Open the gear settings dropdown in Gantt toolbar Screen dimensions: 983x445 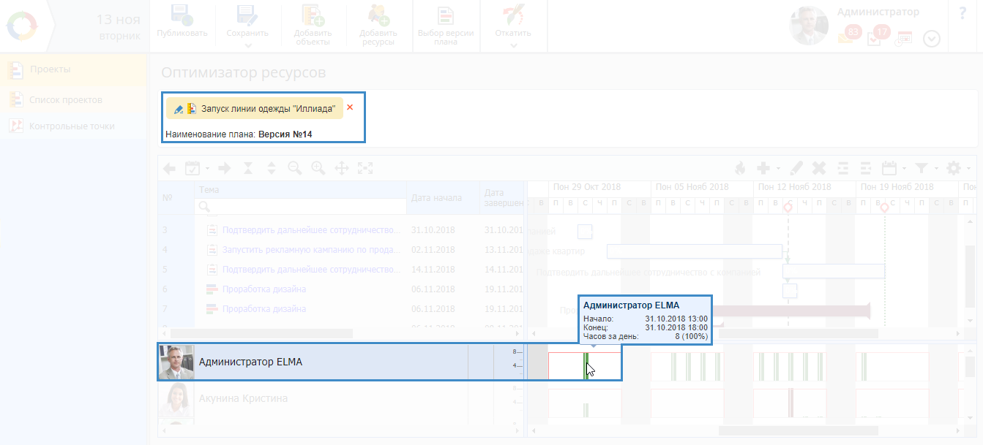tap(957, 168)
